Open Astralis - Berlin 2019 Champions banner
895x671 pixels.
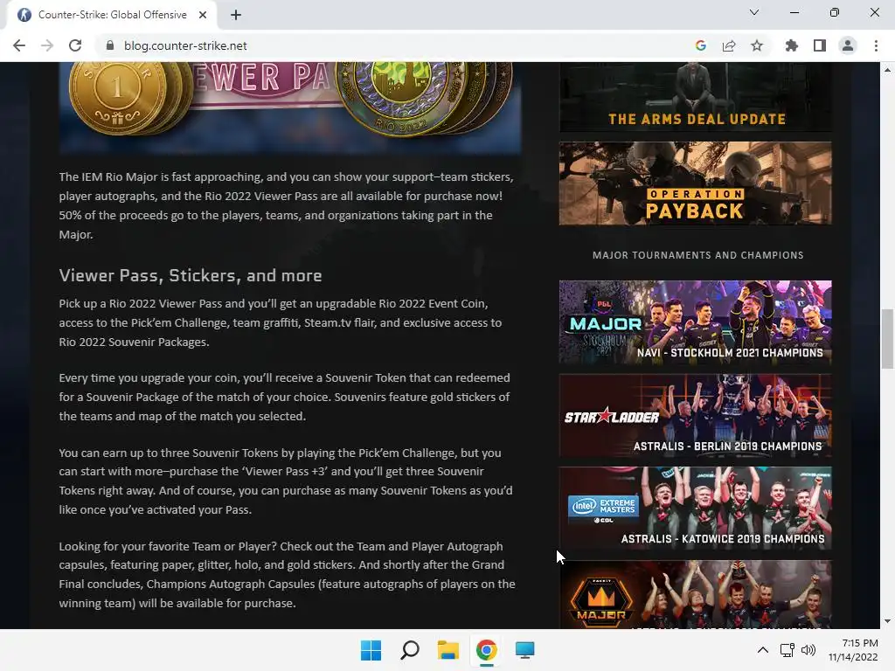coord(695,415)
